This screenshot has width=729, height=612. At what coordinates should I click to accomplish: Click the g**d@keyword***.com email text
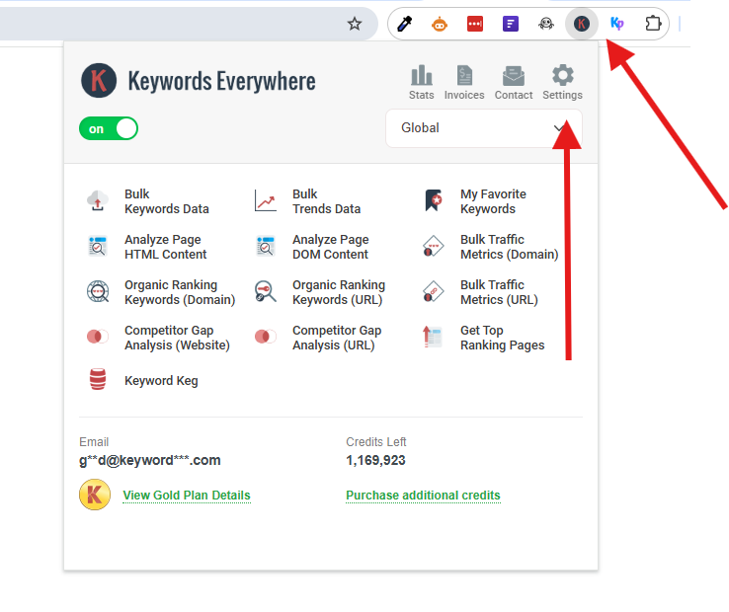(x=150, y=461)
